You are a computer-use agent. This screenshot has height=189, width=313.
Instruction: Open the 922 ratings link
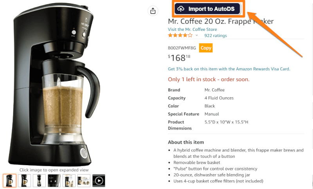pyautogui.click(x=216, y=36)
